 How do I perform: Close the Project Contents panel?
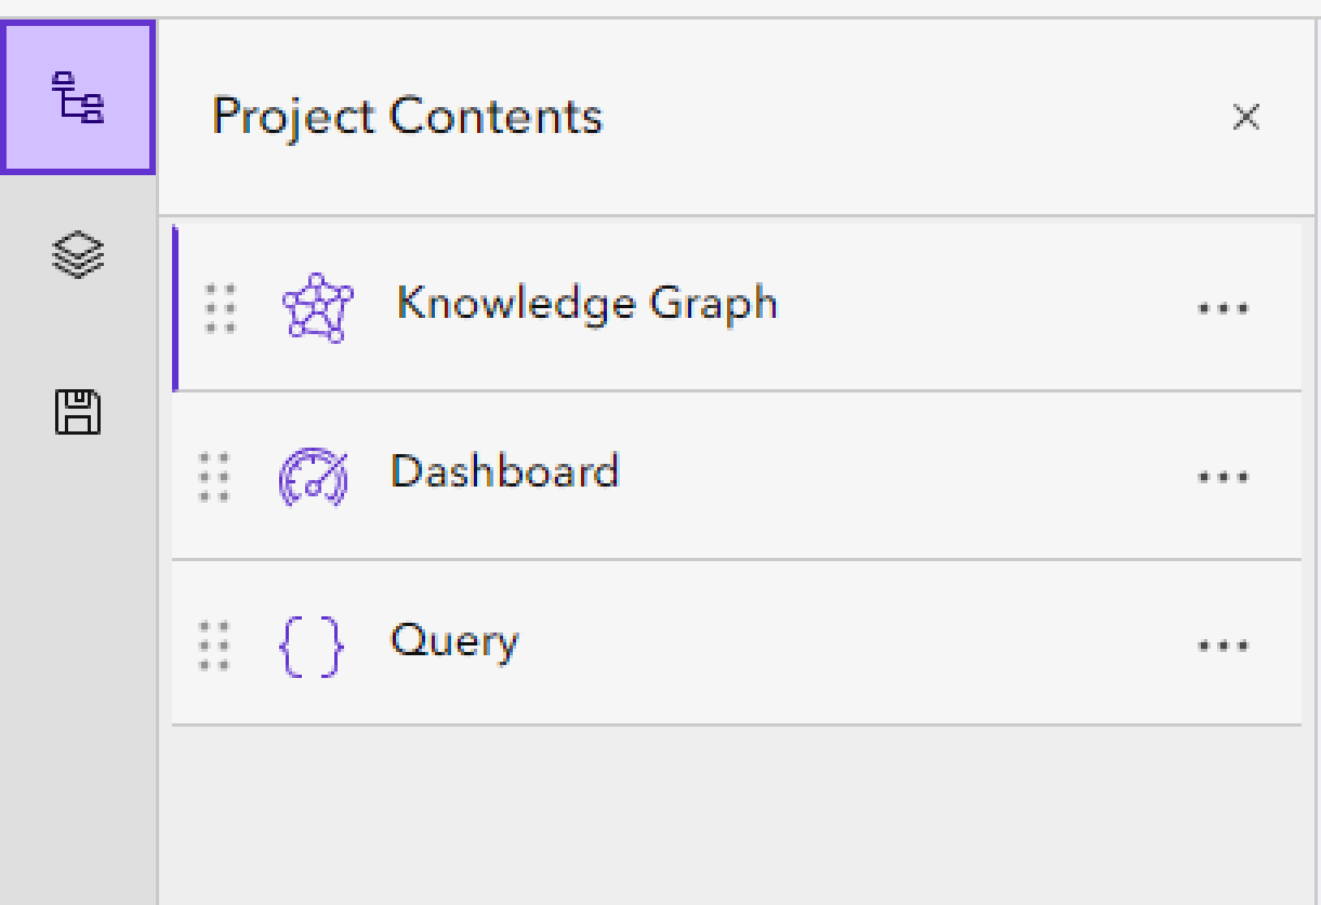click(1246, 118)
